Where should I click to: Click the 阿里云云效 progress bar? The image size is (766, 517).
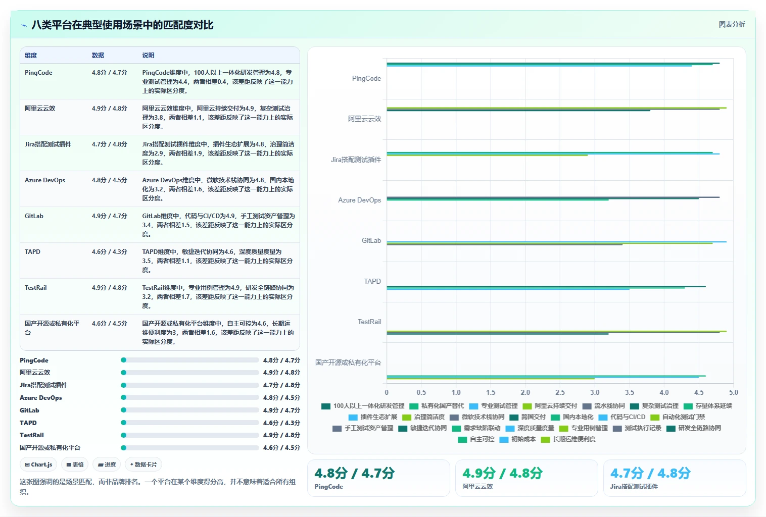point(190,373)
